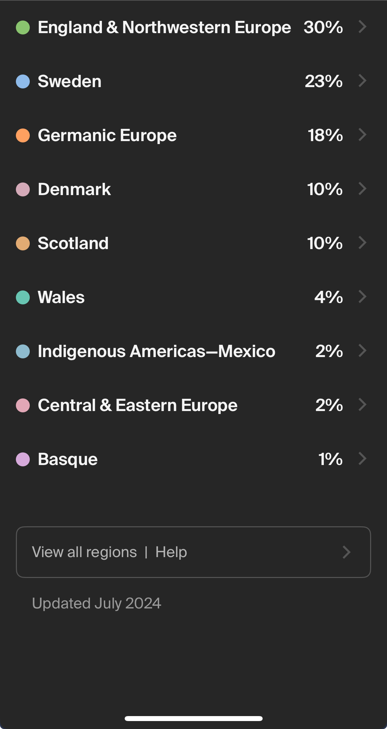Click arrow in View all regions box
Screen dimensions: 387x729
tap(346, 552)
